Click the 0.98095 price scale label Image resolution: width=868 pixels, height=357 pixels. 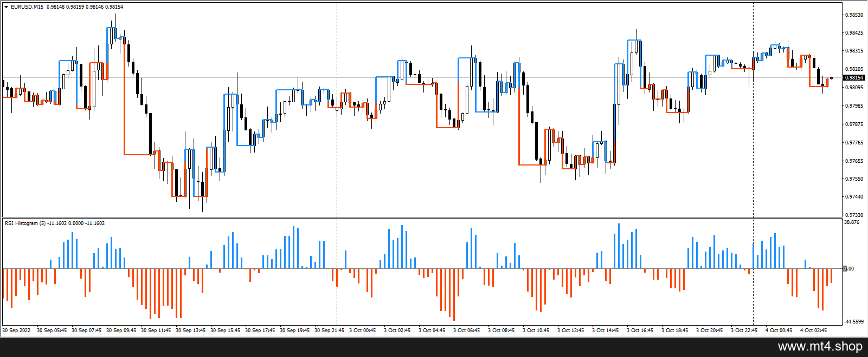click(x=854, y=88)
